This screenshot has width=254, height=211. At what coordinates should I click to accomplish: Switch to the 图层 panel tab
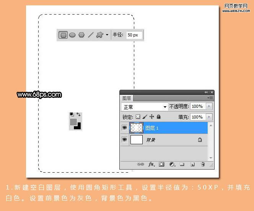127,98
